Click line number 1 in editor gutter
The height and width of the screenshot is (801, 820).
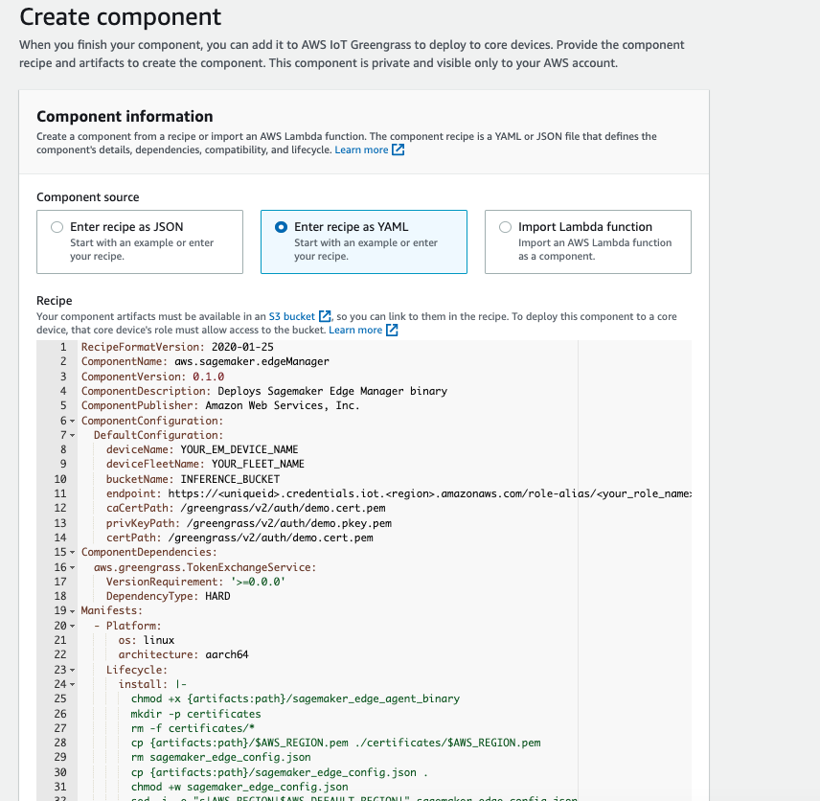click(x=63, y=347)
